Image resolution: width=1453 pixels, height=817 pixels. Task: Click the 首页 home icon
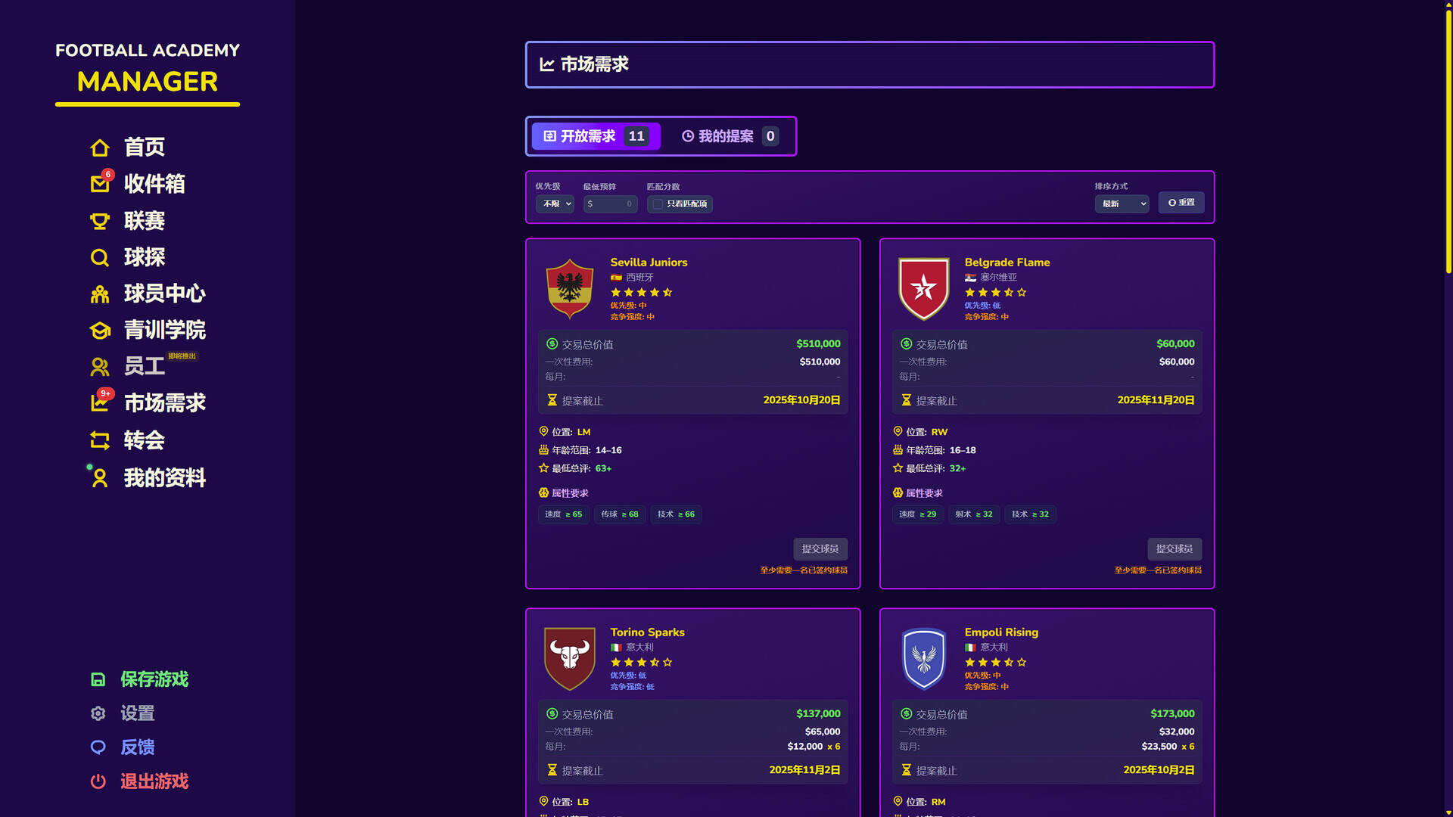[99, 148]
